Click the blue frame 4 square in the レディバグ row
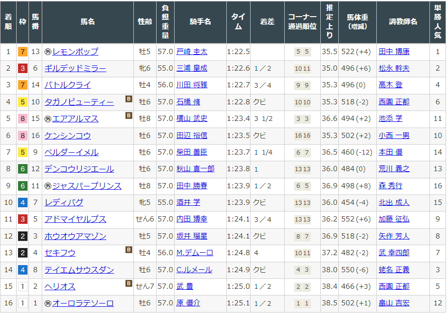This screenshot has height=313, width=447. (23, 203)
